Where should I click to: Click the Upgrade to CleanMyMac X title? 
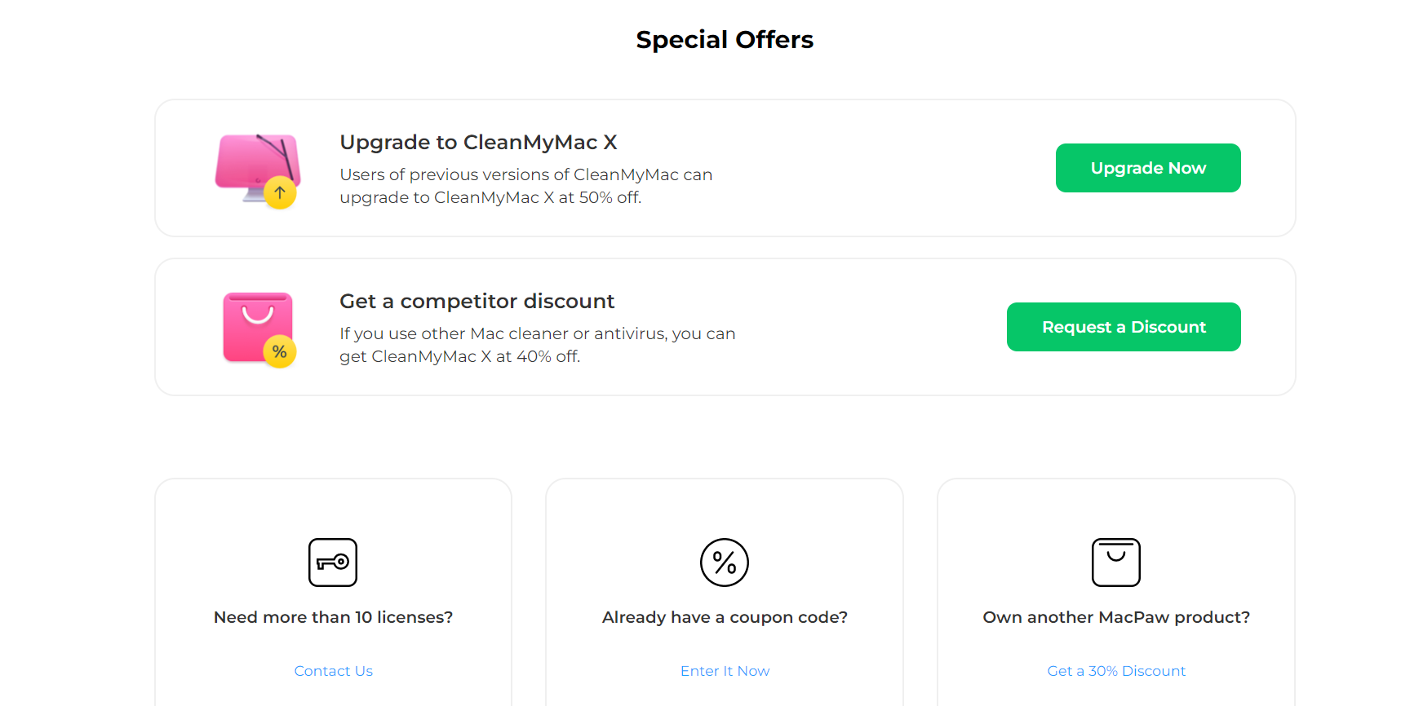pos(478,143)
